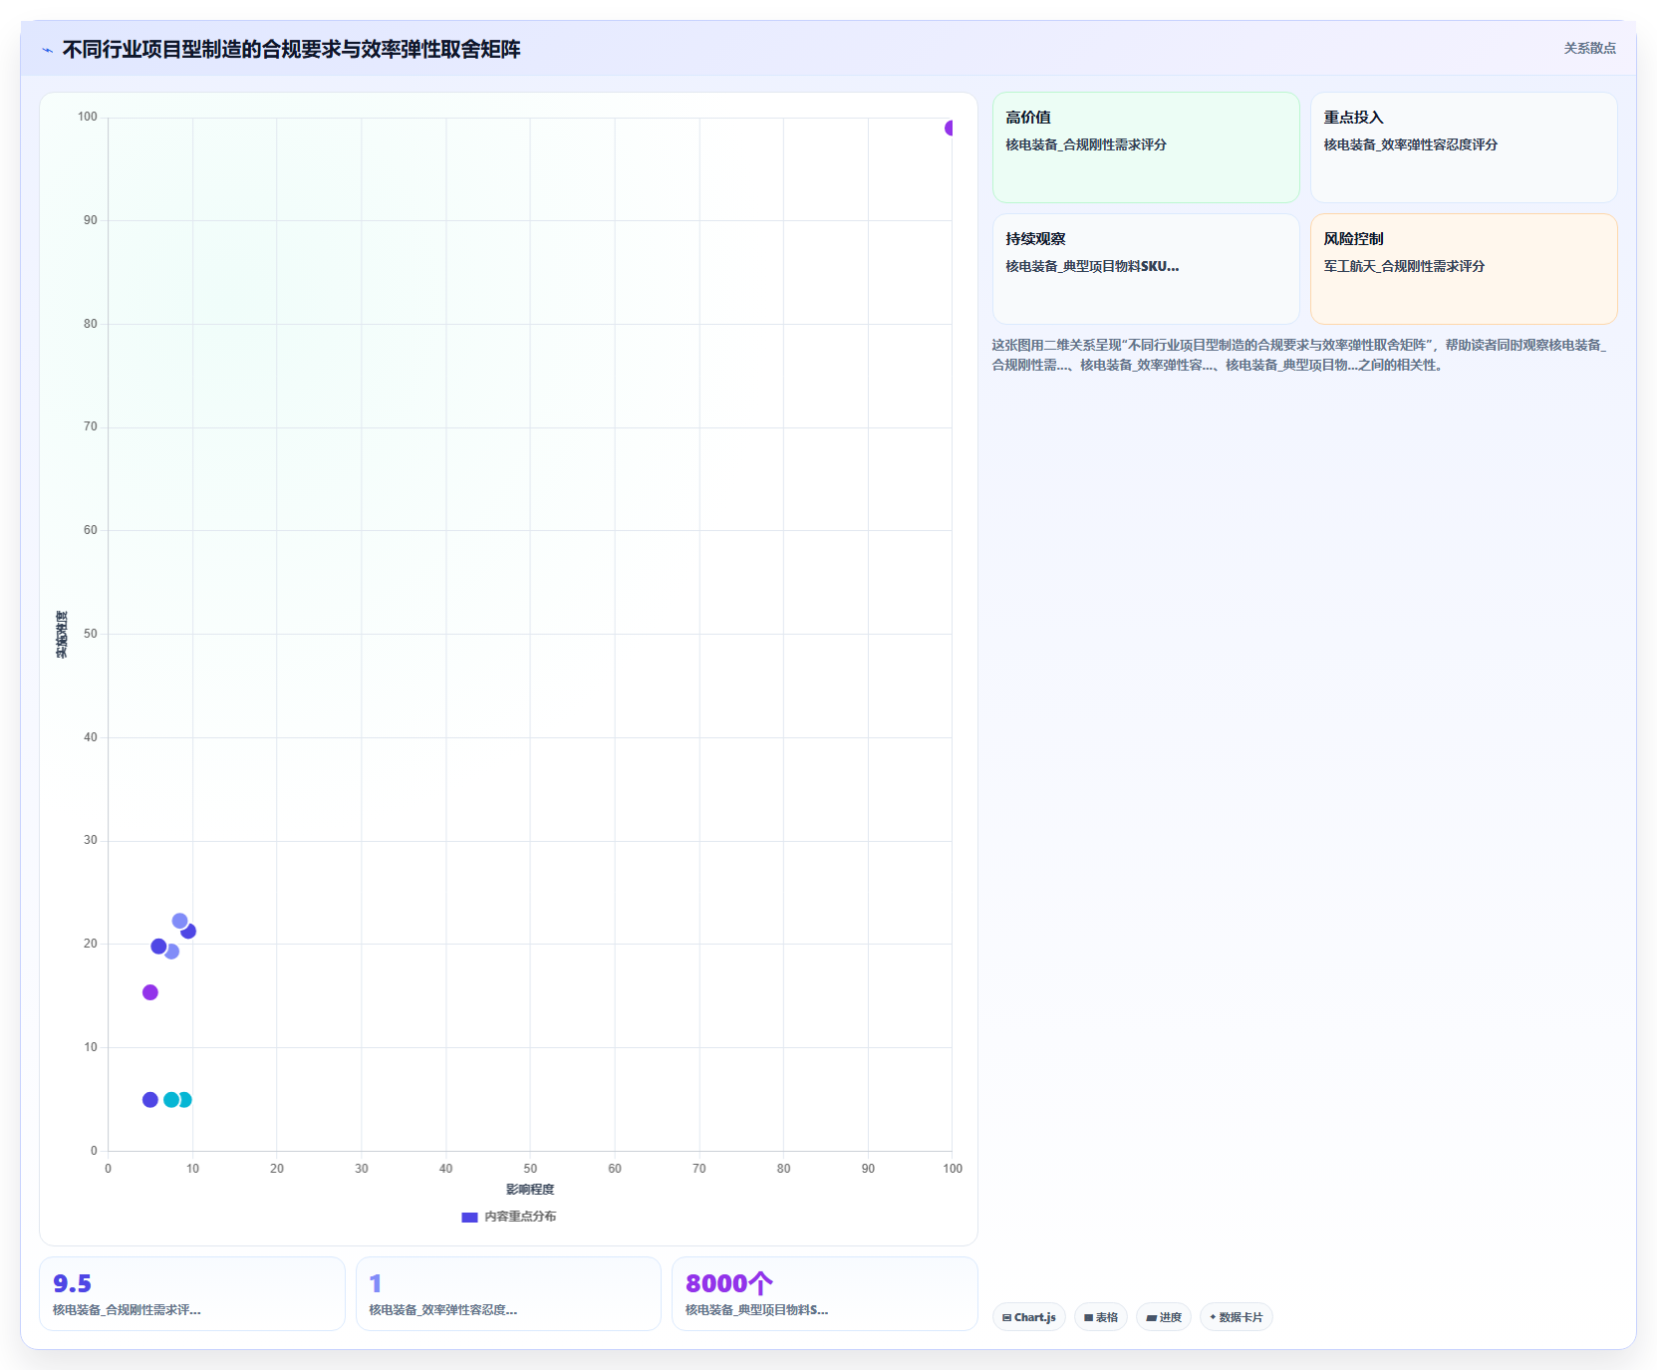Select the 进度 chip

1164,1317
